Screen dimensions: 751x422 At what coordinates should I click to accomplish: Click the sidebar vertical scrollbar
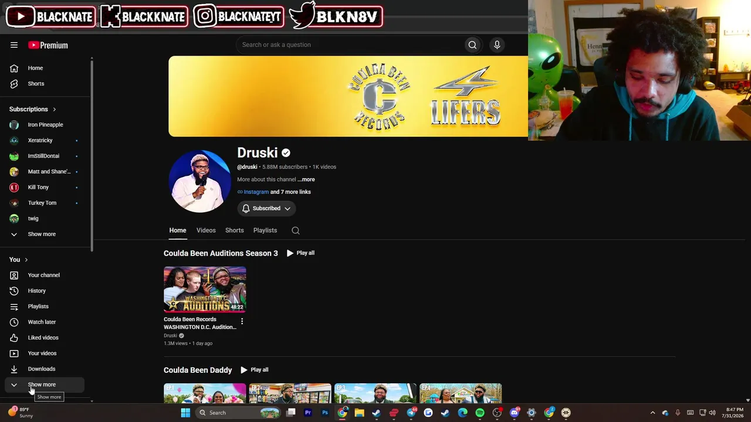point(92,155)
